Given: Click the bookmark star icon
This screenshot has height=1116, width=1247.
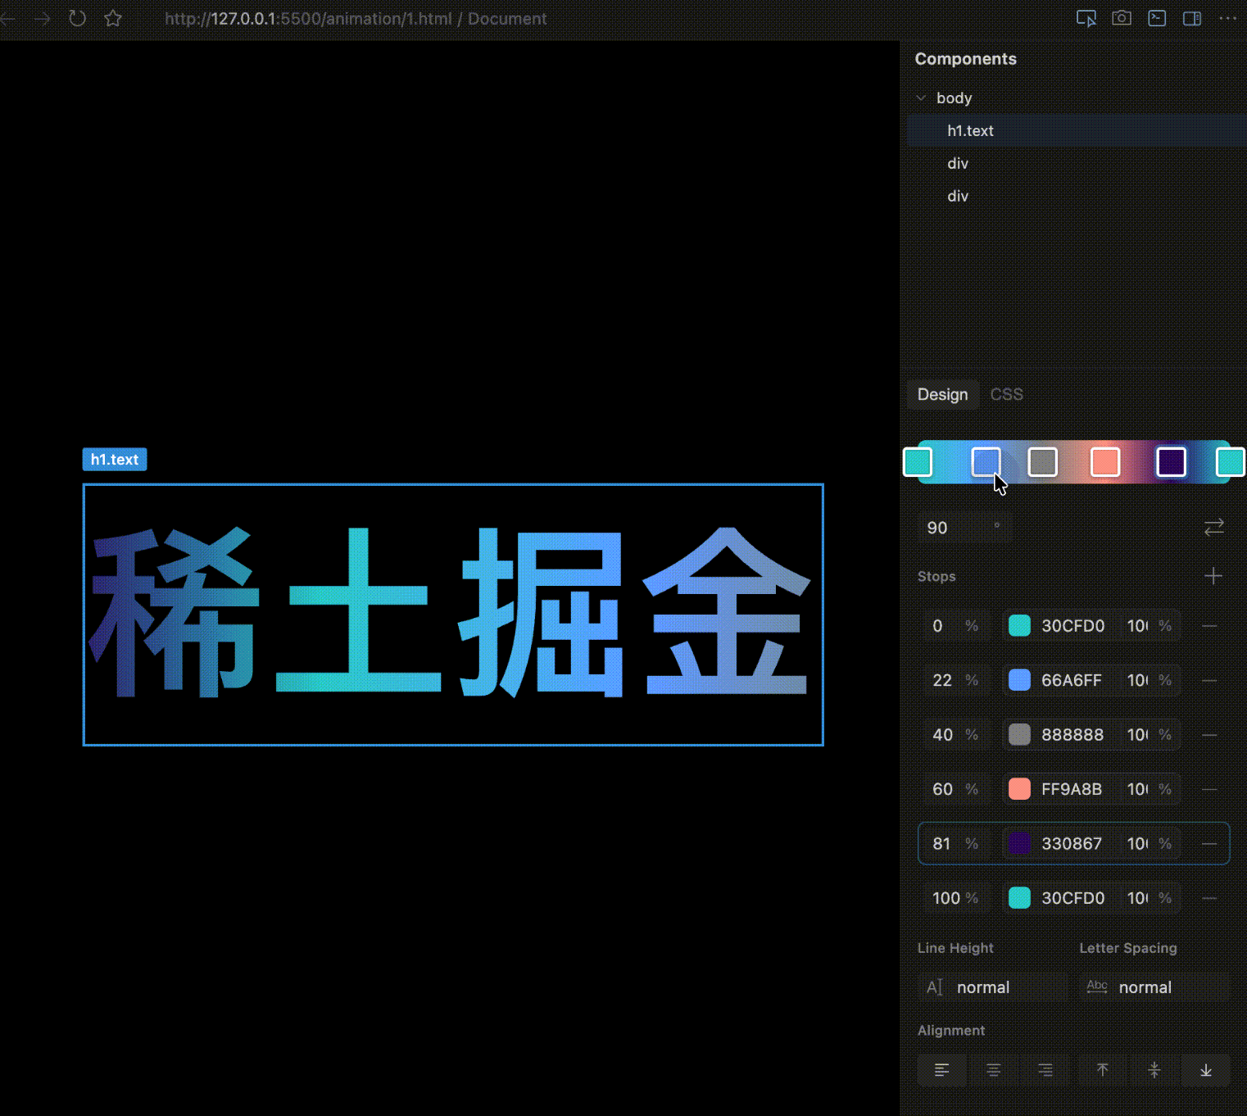Looking at the screenshot, I should tap(112, 18).
